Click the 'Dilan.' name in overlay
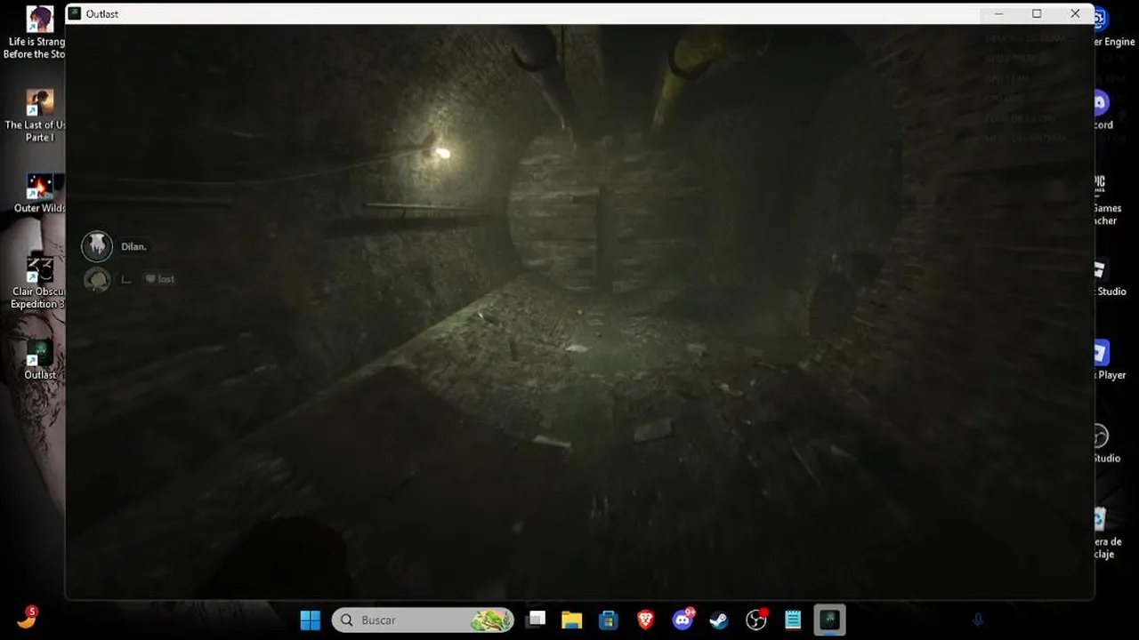 click(133, 247)
